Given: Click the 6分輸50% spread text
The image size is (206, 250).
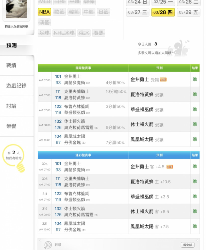Looking at the screenshot, I should pos(115,127).
